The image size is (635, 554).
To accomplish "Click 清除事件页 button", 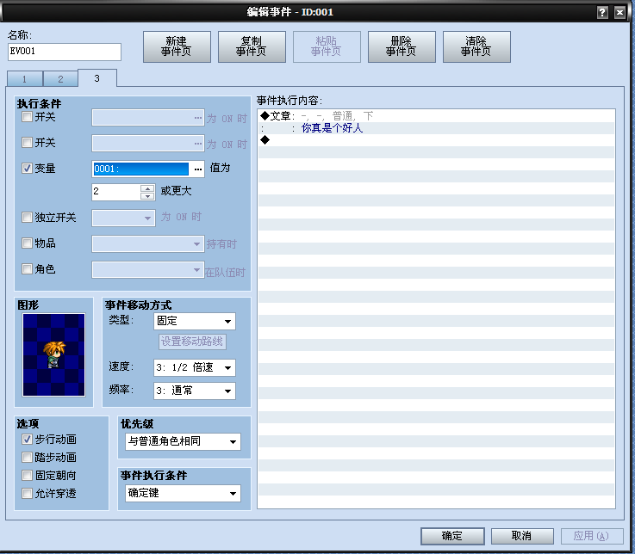I will (476, 46).
